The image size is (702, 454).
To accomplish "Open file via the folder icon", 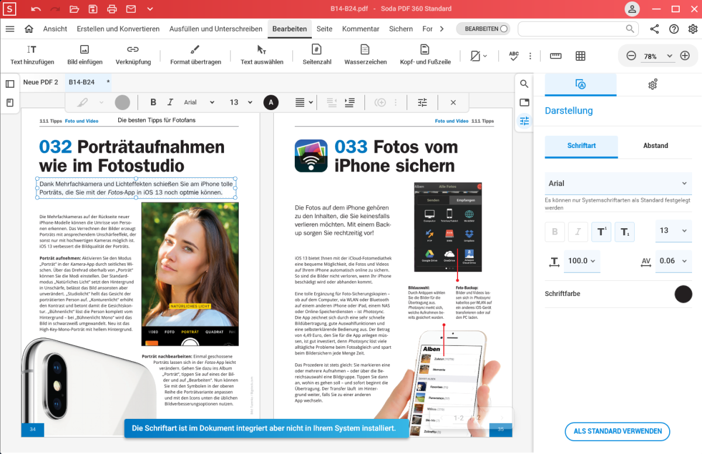I will pyautogui.click(x=74, y=9).
